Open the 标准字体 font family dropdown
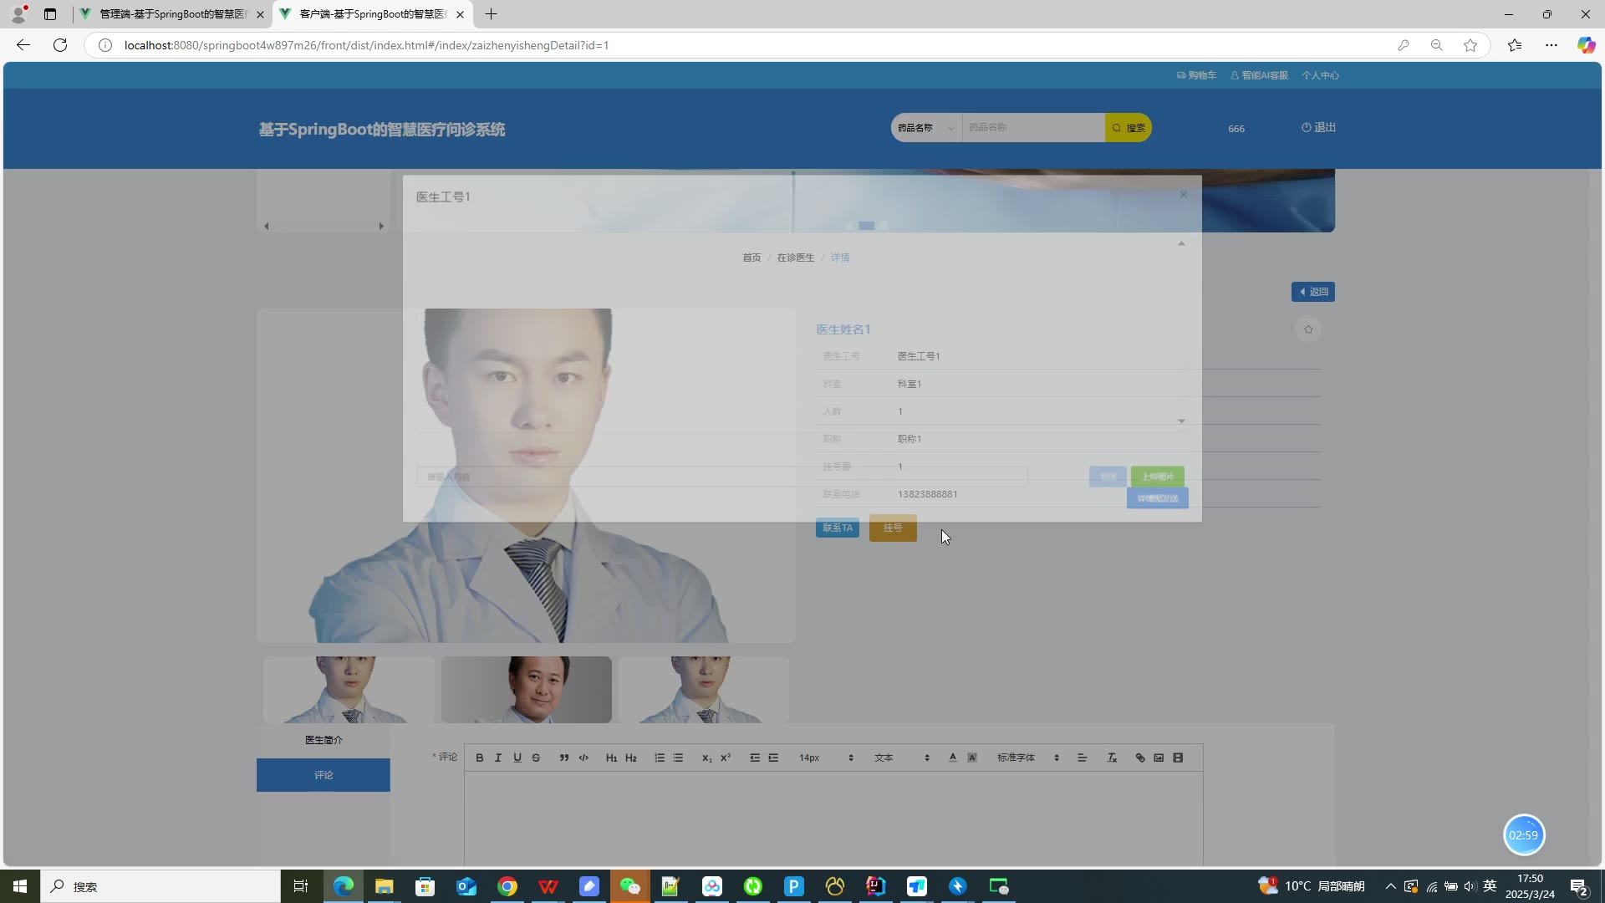Screen dimensions: 1605x903 1027,758
